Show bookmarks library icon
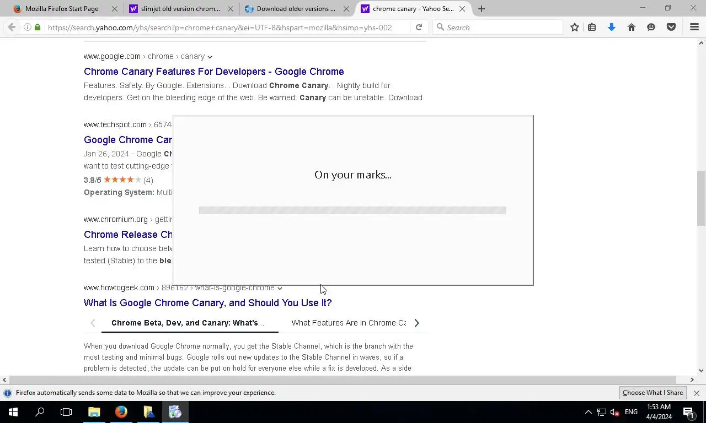 592,27
